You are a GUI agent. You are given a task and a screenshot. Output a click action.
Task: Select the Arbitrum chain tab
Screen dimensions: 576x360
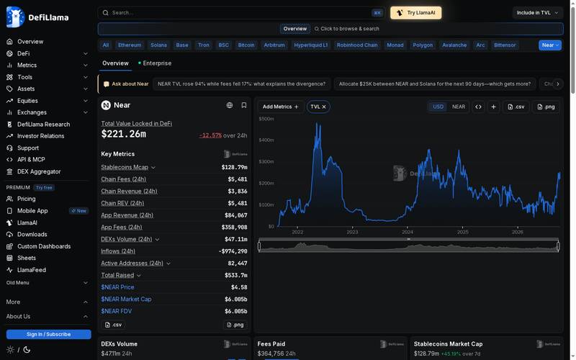[274, 45]
